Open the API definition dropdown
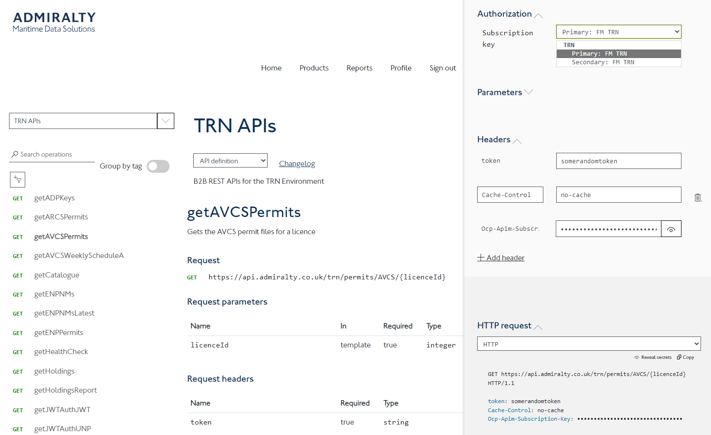Screen dimensions: 711x435 (x=230, y=161)
